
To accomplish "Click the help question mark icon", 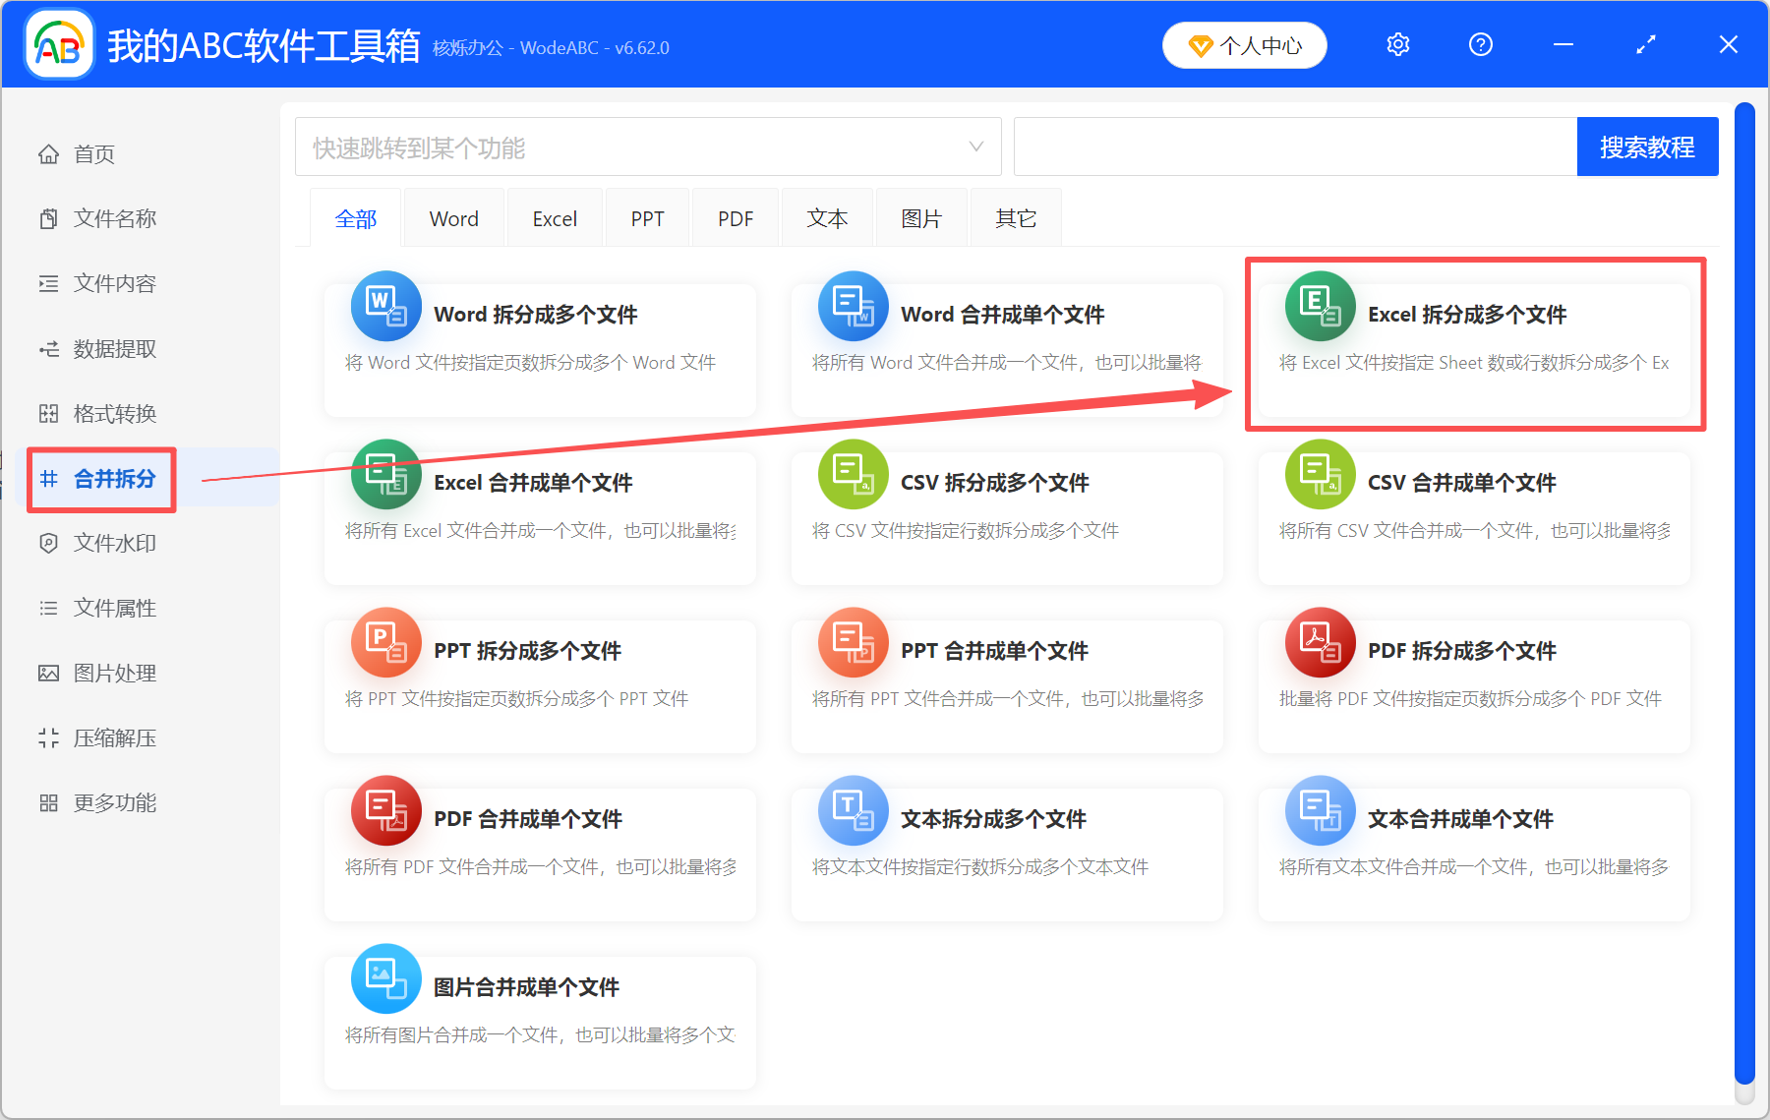I will [1480, 44].
